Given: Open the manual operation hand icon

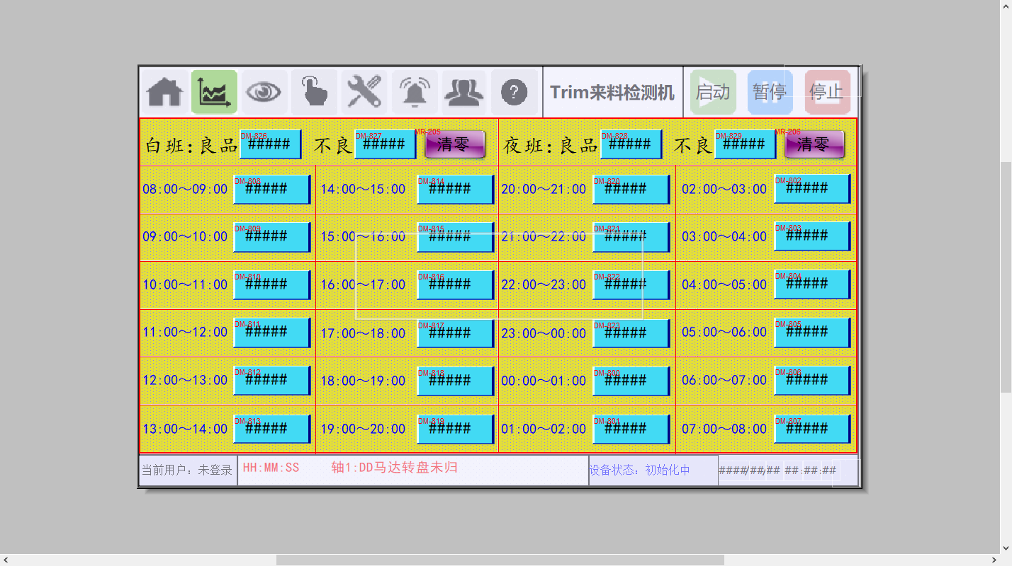Looking at the screenshot, I should point(314,92).
